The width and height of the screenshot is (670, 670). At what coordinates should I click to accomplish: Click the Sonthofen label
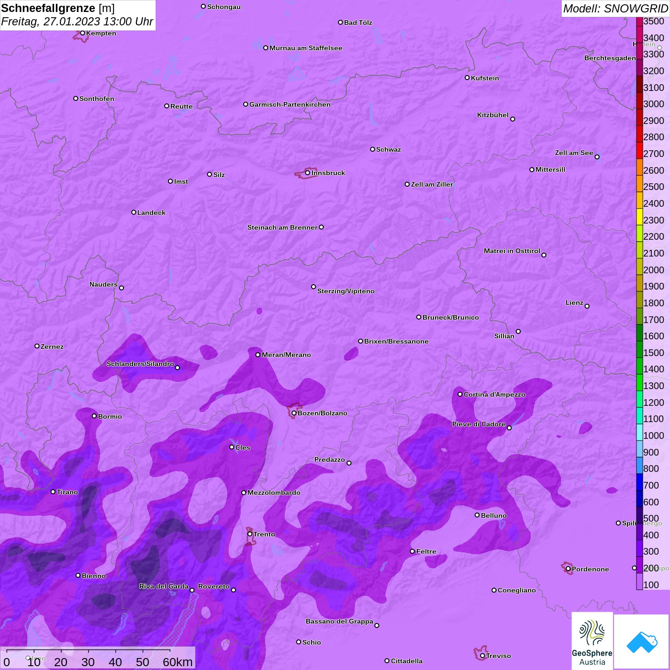point(97,99)
